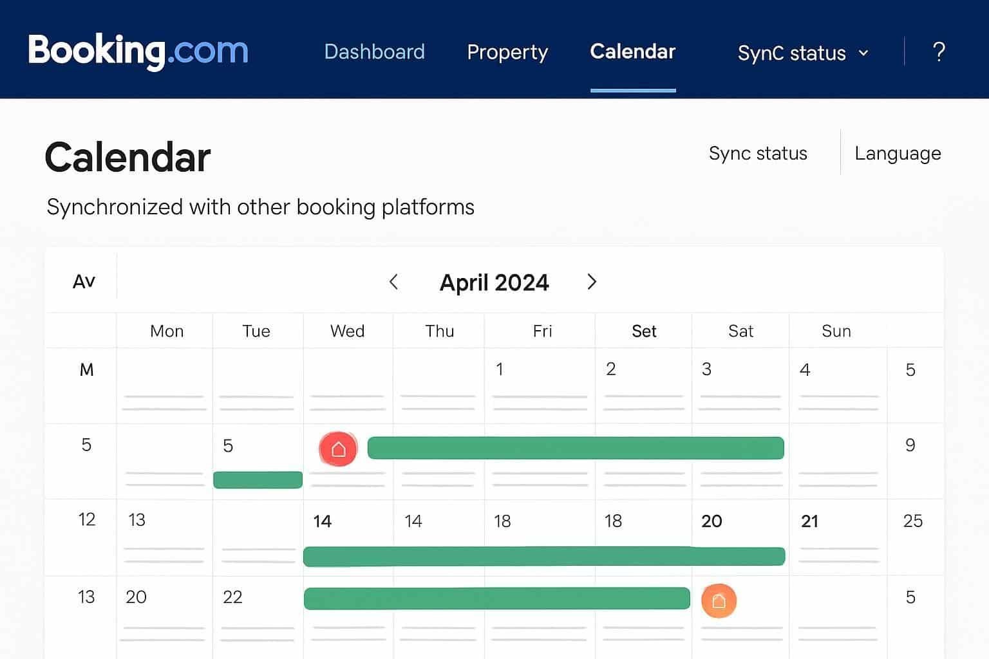The height and width of the screenshot is (659, 989).
Task: Go to the previous month with left arrow
Action: [393, 282]
